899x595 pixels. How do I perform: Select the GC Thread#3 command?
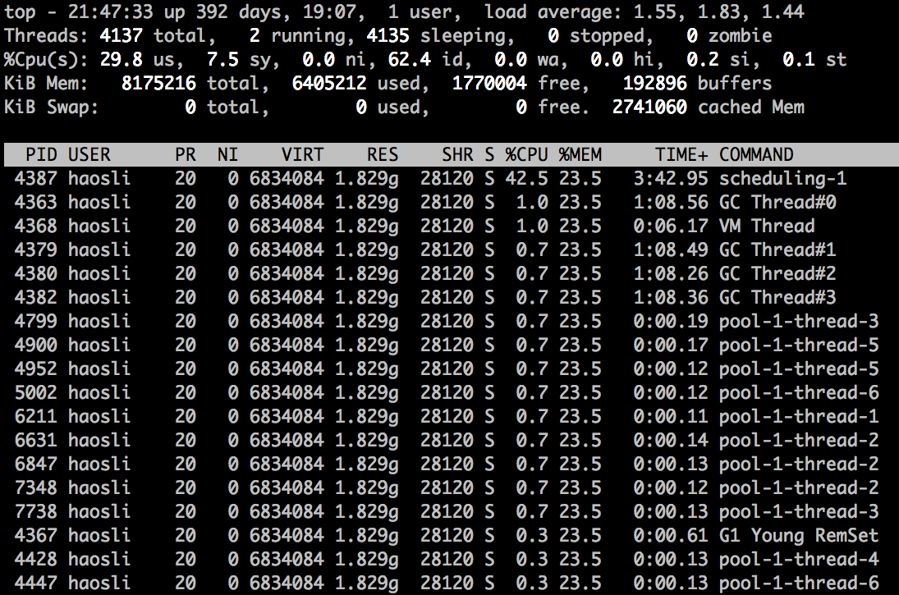click(x=777, y=297)
